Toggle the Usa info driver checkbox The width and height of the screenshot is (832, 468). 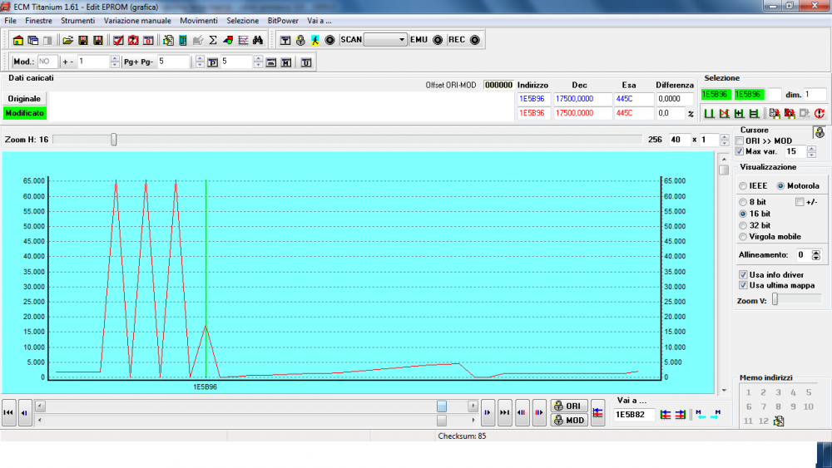pos(743,274)
